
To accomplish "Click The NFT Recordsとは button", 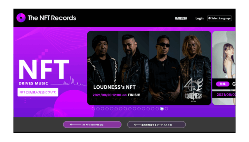I will pos(92,124).
